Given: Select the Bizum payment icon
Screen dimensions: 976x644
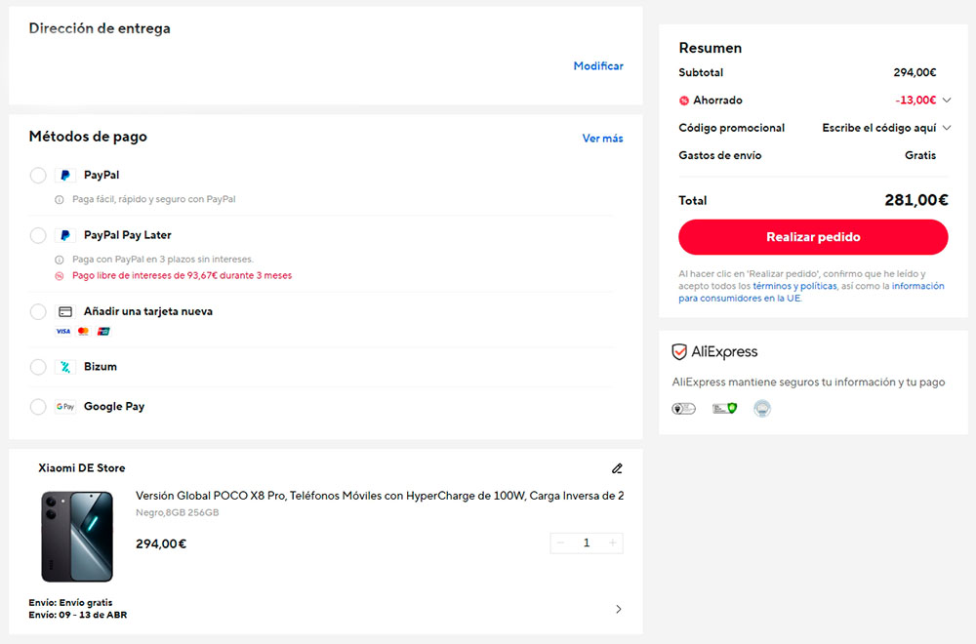Looking at the screenshot, I should pos(63,367).
